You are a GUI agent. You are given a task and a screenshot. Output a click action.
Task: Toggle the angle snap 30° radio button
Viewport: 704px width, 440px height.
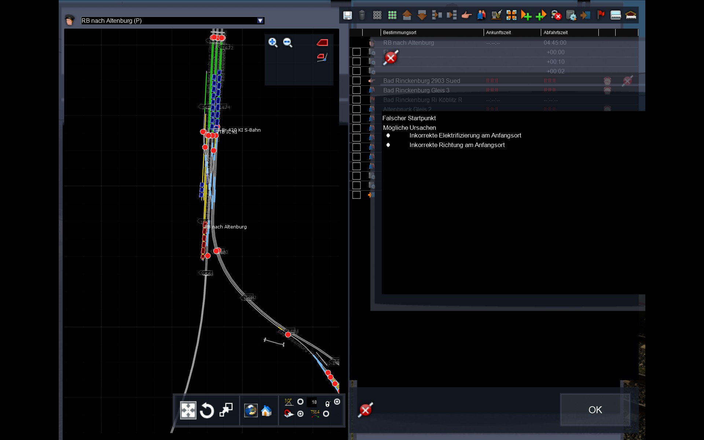click(x=300, y=402)
